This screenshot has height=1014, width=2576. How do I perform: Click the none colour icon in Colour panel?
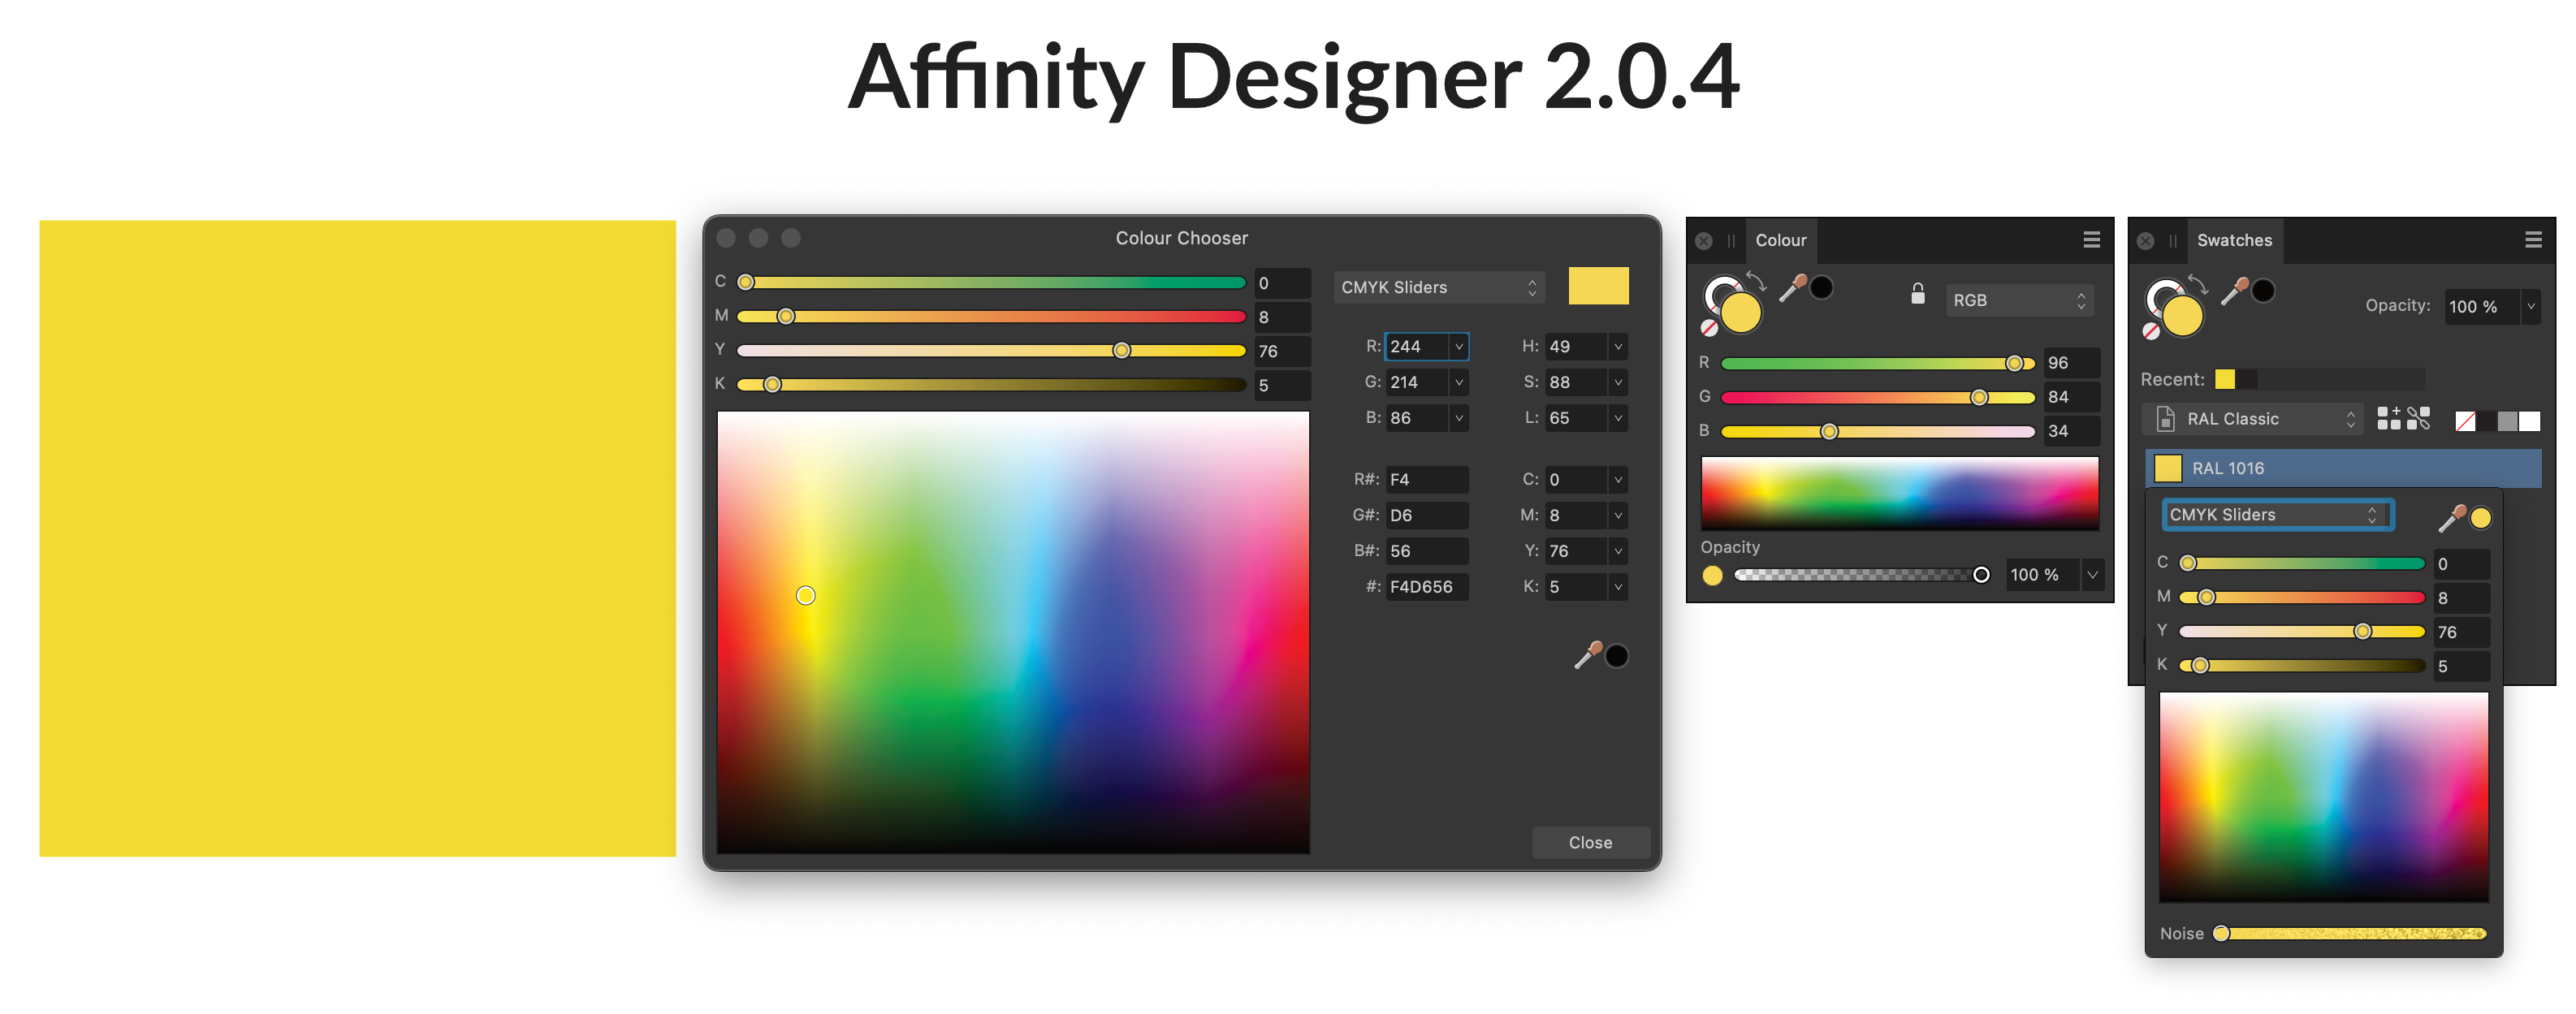pyautogui.click(x=1709, y=328)
